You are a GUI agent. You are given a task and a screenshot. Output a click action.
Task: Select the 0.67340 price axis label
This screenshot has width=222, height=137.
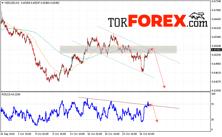[x=216, y=1]
